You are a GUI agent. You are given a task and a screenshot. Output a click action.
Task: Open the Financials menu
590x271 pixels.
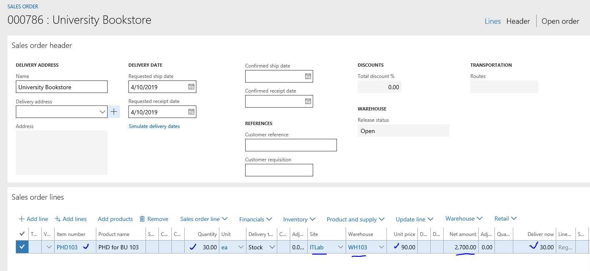tap(256, 219)
